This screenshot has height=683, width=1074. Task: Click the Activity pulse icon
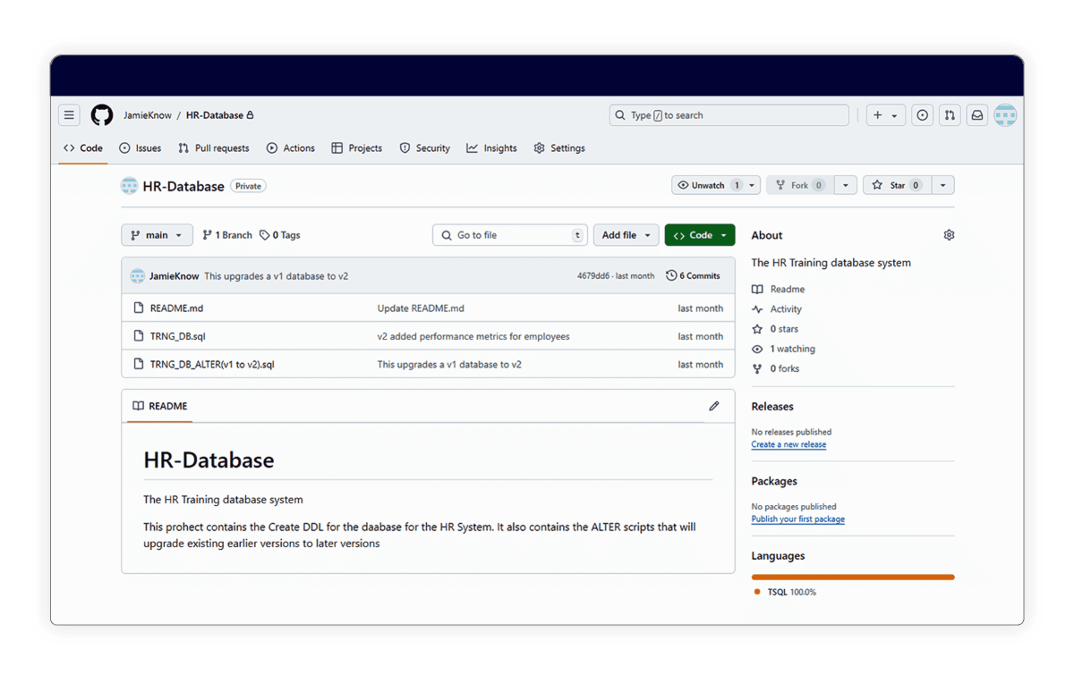757,309
